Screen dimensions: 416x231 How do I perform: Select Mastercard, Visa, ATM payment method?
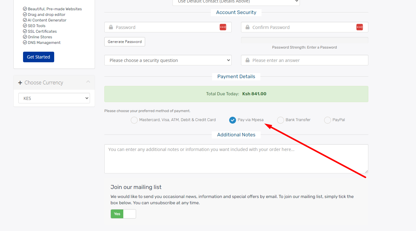[x=134, y=120]
